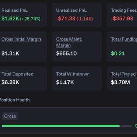Click the Realized PnL card title
The height and width of the screenshot is (137, 137).
(14, 10)
